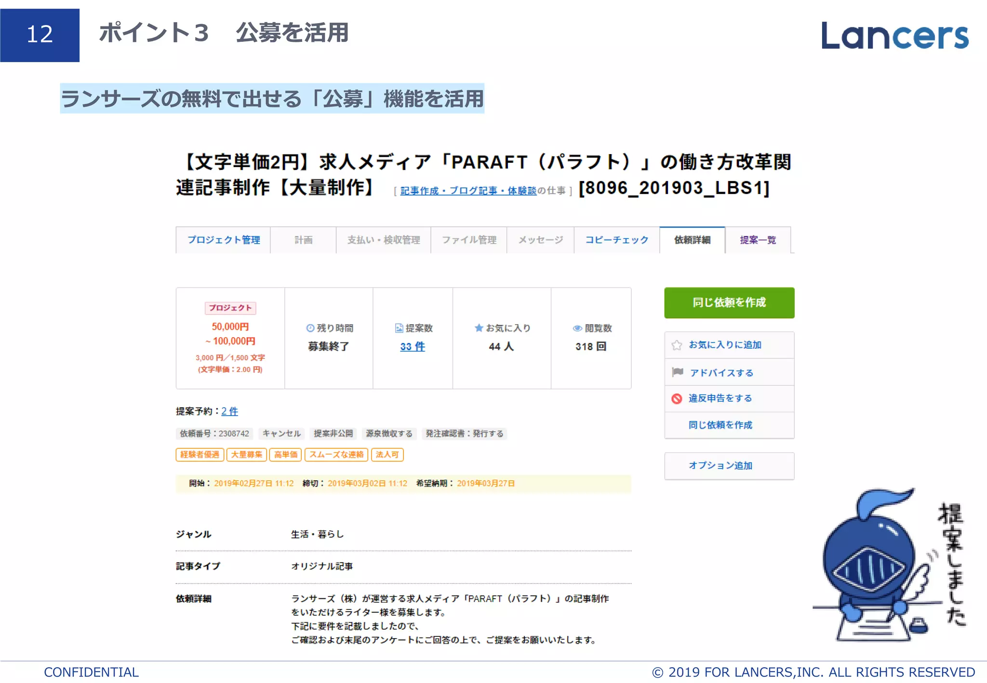Click the 318 回 view count
987x683 pixels.
(591, 346)
